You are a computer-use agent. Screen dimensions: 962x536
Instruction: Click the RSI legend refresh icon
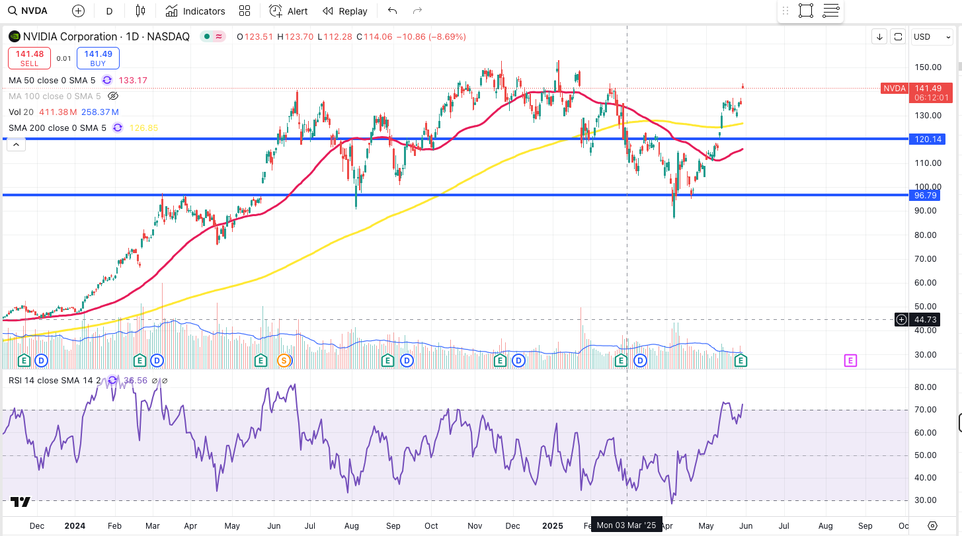tap(112, 380)
